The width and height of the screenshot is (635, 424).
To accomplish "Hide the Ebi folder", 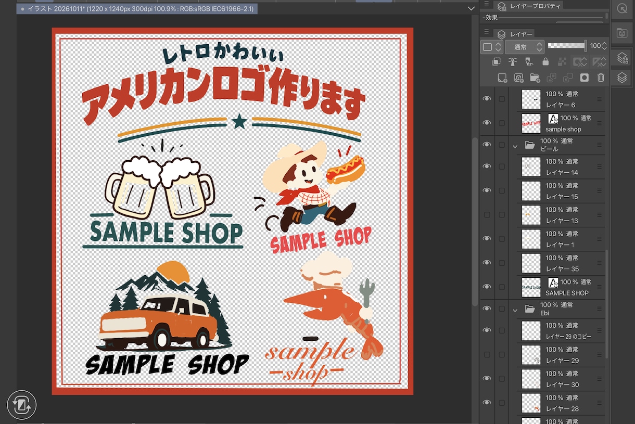I will coord(487,309).
